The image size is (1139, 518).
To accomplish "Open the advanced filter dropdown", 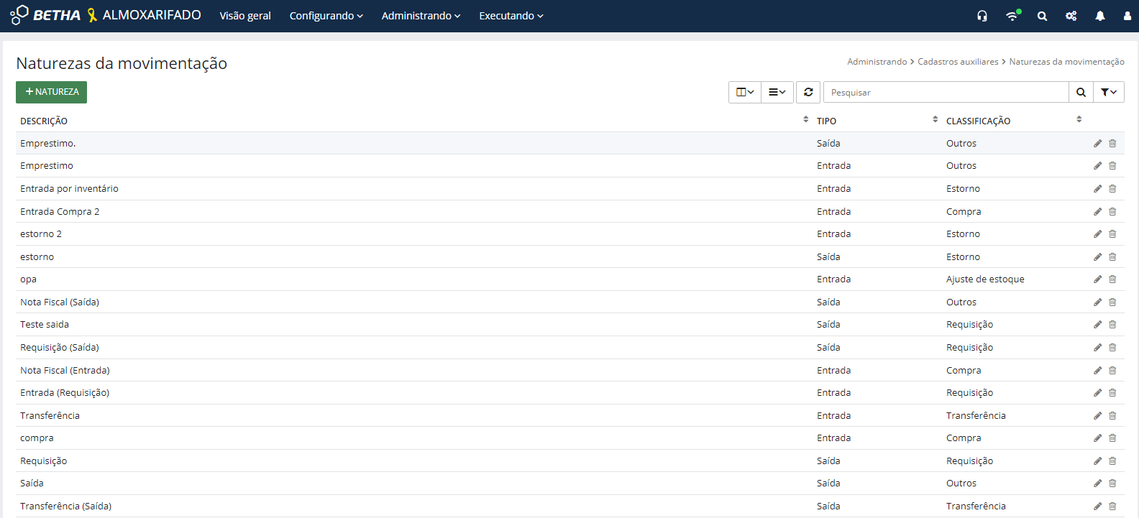I will [x=1109, y=92].
